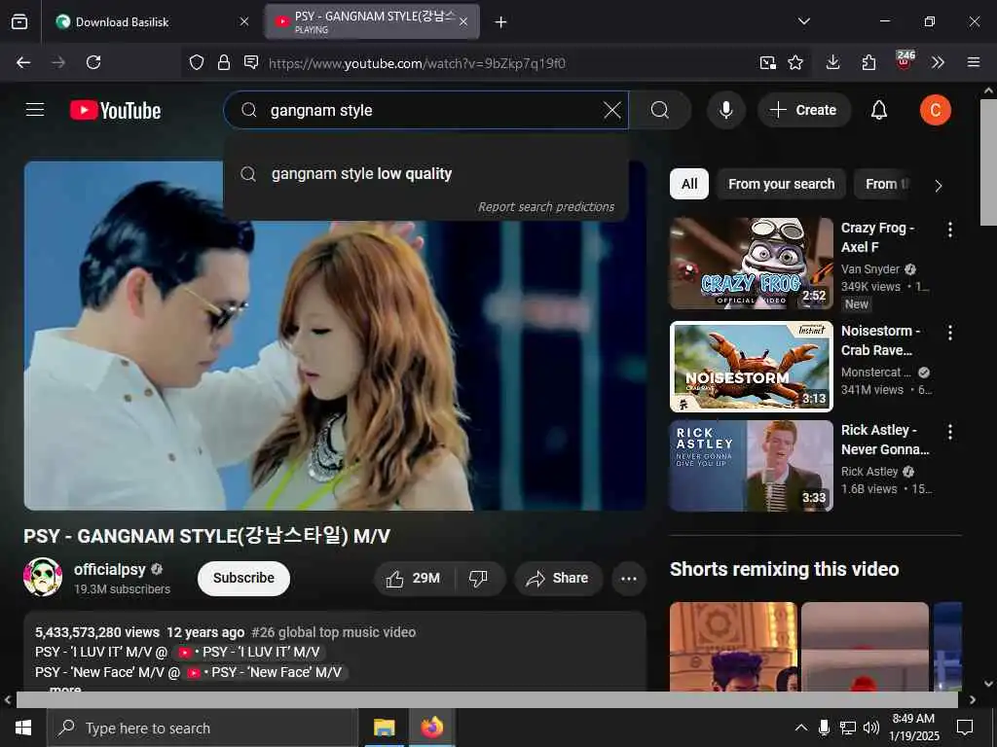
Task: Open Firefox view icon at top-left
Action: [x=19, y=22]
